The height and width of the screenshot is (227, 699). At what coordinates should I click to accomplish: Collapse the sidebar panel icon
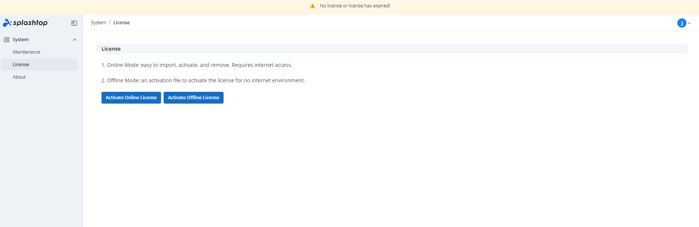[74, 23]
